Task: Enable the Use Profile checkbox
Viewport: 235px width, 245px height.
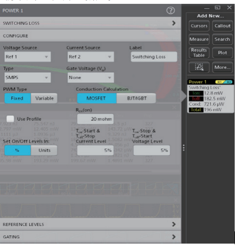Action: click(x=10, y=119)
